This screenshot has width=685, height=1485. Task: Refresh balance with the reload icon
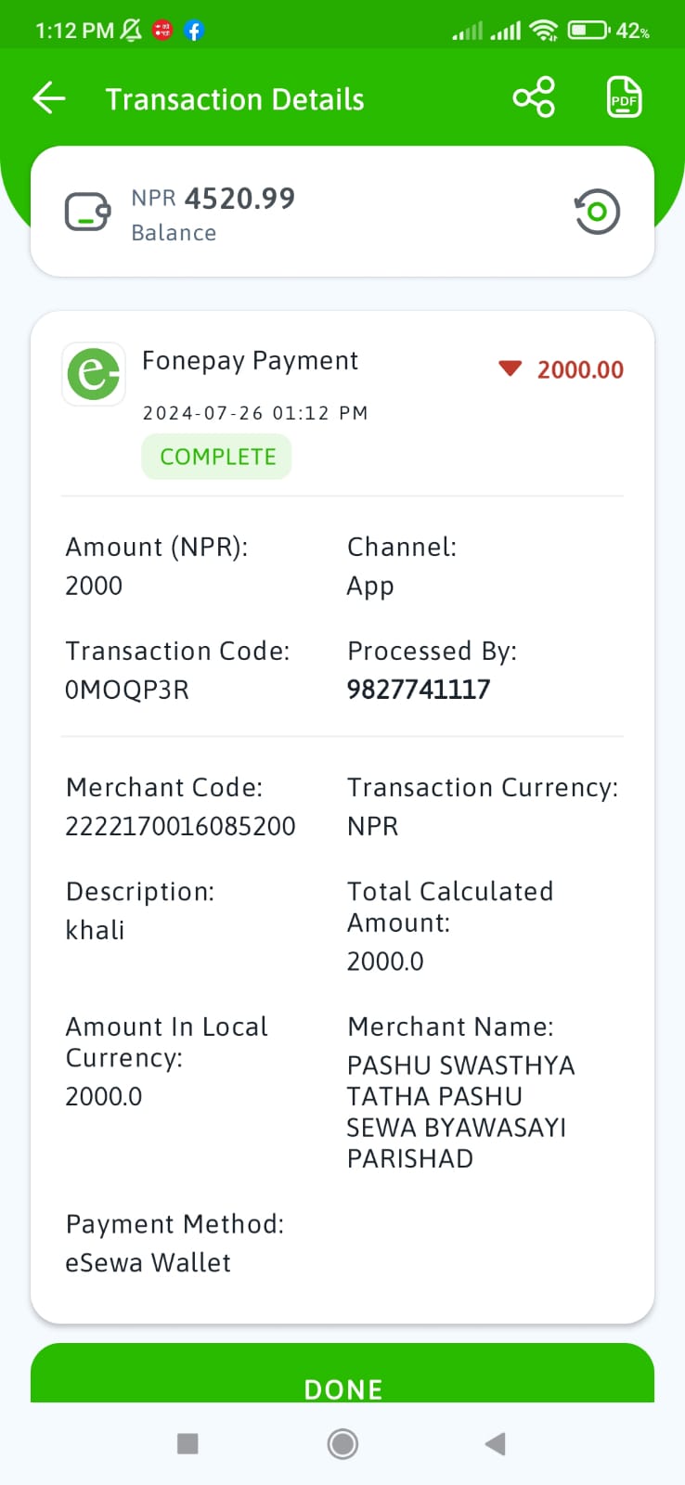[597, 212]
